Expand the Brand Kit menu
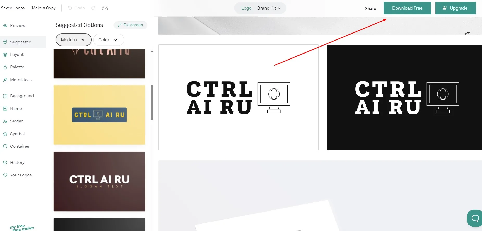 coord(269,8)
